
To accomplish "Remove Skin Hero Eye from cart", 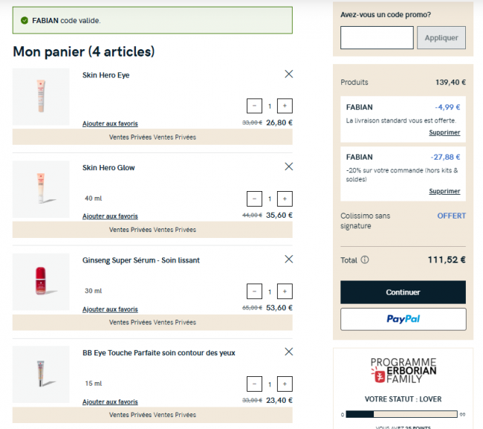I will click(288, 74).
